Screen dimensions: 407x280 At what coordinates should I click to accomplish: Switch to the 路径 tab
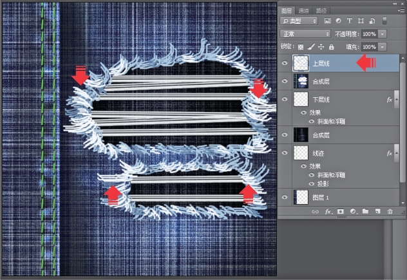click(x=321, y=11)
